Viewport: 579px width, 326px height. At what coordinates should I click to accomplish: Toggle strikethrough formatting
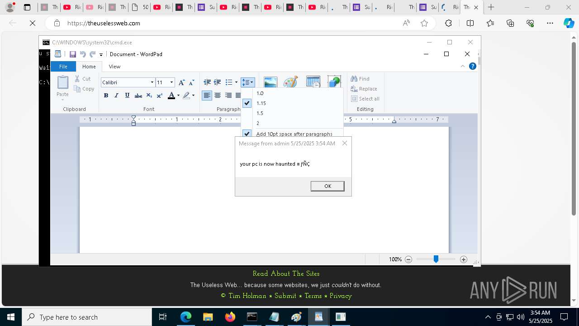coord(138,96)
